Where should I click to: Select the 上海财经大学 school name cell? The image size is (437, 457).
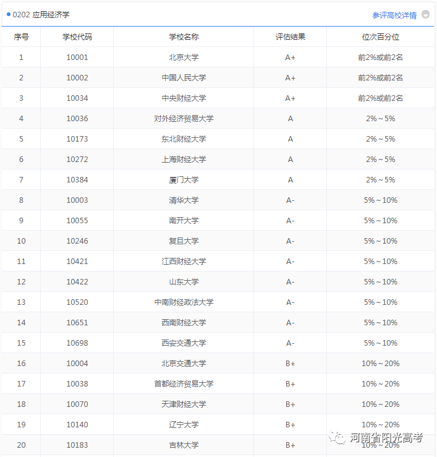[184, 160]
